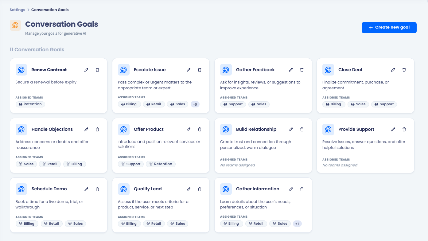428x241 pixels.
Task: Click Retention tag on Offer Product card
Action: pos(161,164)
